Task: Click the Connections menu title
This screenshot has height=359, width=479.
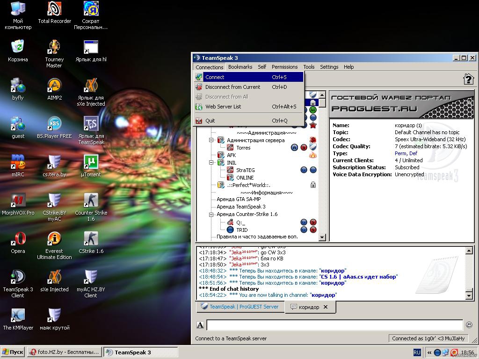Action: coord(209,67)
